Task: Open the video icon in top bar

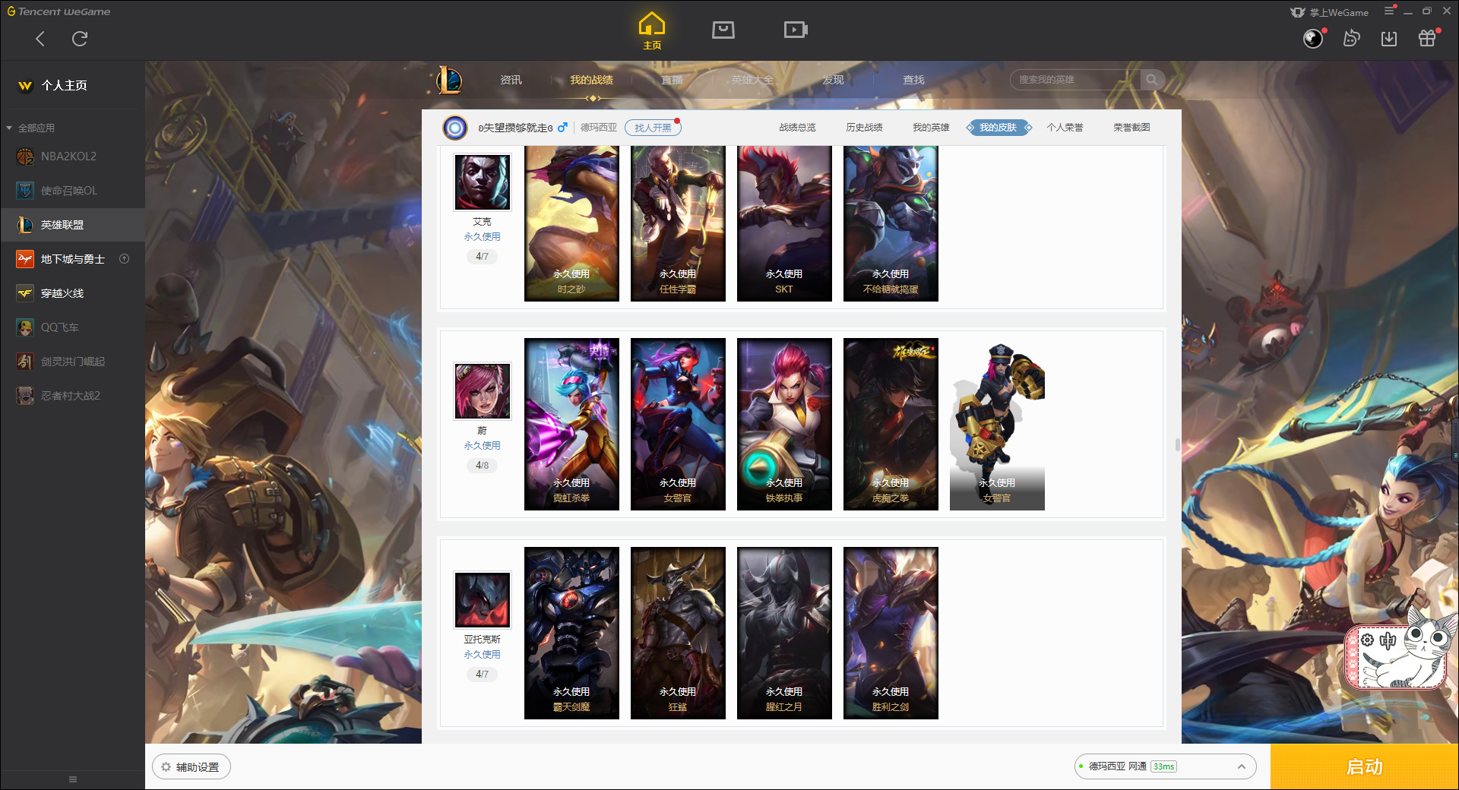Action: coord(796,30)
